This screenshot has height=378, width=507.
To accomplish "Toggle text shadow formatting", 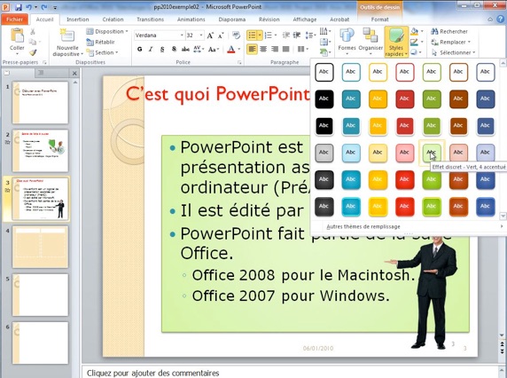I will point(174,49).
